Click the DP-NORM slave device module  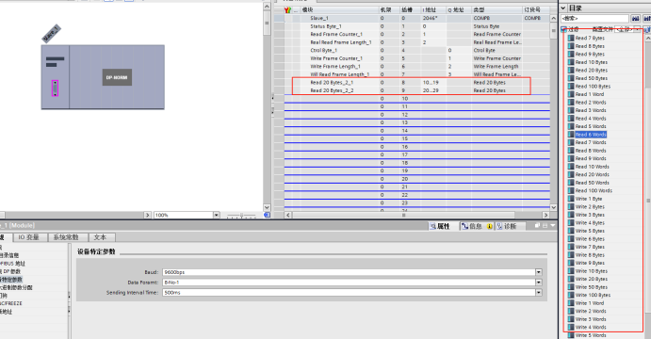click(117, 77)
